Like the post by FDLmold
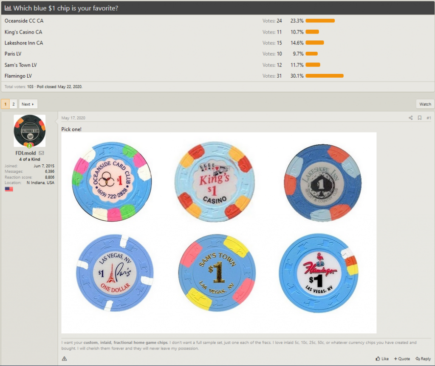Image resolution: width=435 pixels, height=366 pixels. (x=382, y=359)
